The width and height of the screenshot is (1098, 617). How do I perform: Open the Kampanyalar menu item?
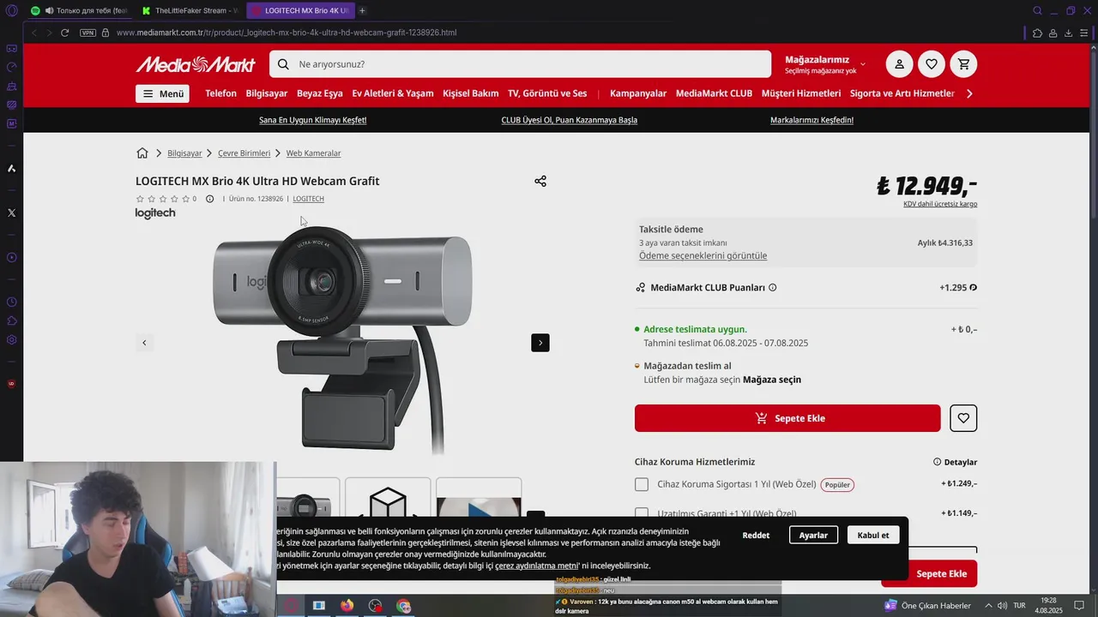(638, 93)
